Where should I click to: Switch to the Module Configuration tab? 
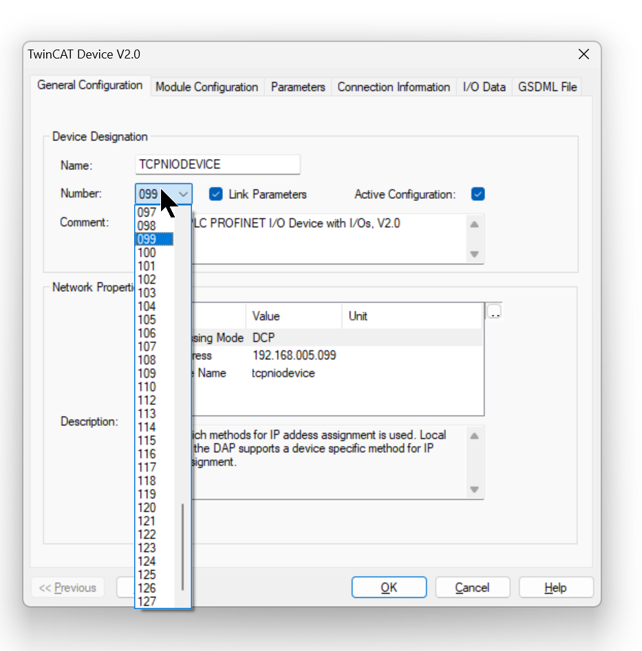206,87
